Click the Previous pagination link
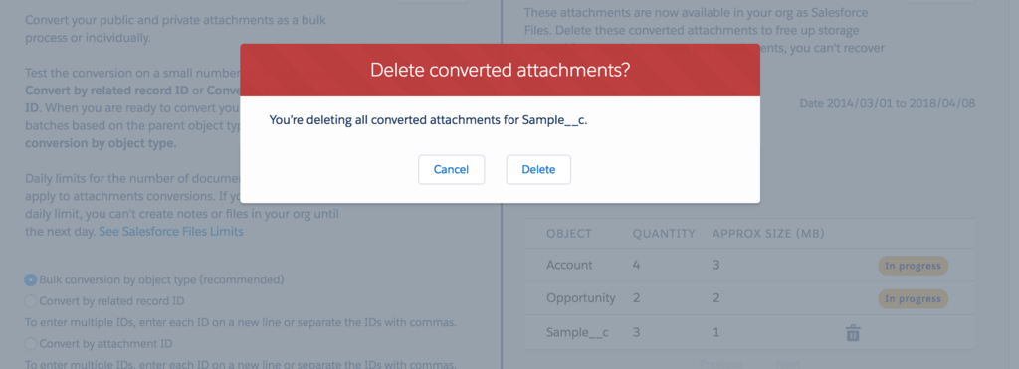Image resolution: width=1019 pixels, height=369 pixels. (x=720, y=364)
